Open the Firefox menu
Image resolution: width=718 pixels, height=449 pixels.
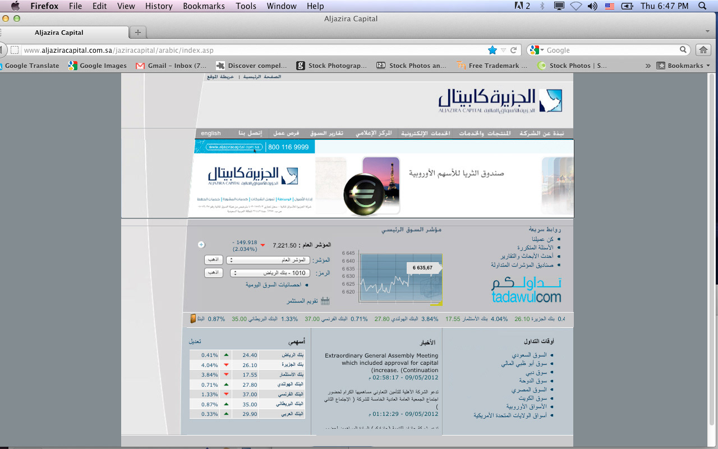click(x=44, y=6)
